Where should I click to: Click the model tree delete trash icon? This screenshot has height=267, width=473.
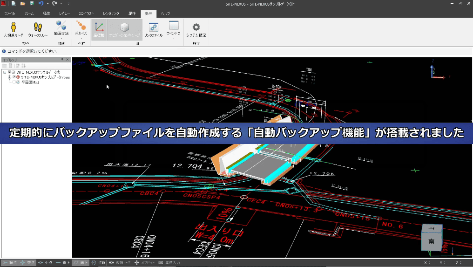click(11, 66)
